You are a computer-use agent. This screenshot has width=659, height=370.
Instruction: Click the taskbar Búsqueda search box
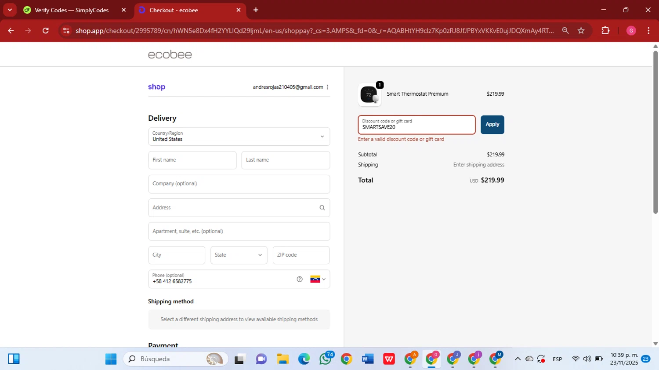click(176, 359)
